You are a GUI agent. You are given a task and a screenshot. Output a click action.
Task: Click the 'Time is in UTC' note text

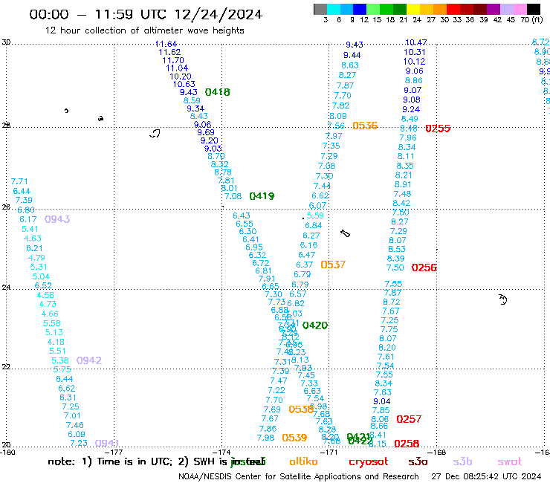(x=135, y=461)
